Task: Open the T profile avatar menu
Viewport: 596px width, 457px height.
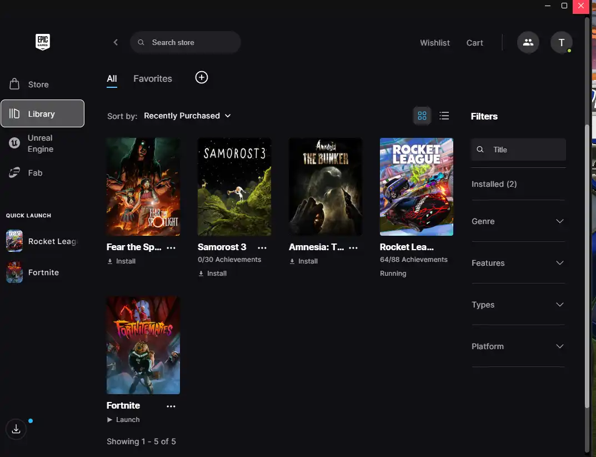Action: click(561, 42)
